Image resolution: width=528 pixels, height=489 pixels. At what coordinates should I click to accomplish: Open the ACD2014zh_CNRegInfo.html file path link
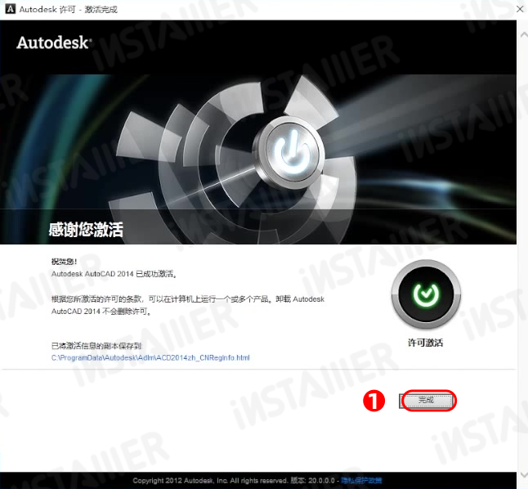pos(150,357)
